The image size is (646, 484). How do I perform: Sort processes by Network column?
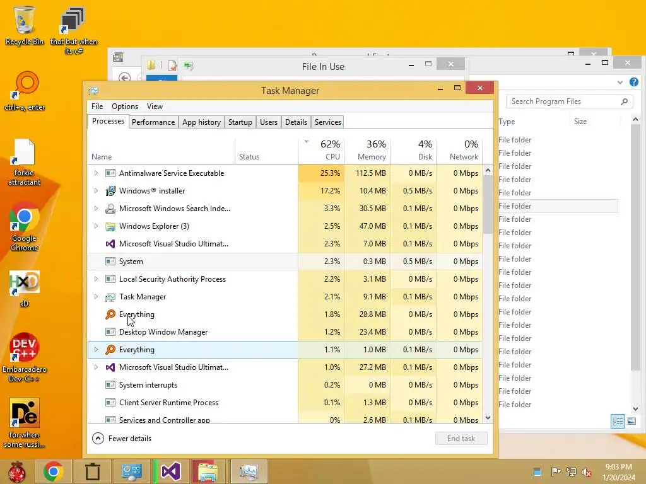460,151
